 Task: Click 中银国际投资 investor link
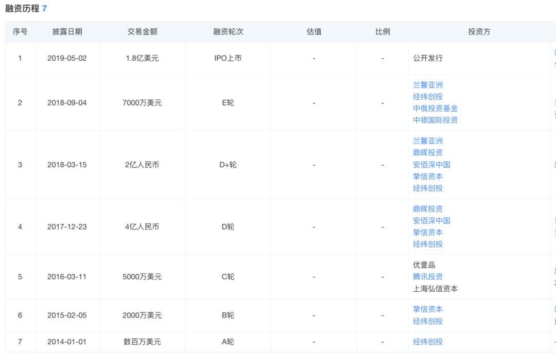(x=435, y=120)
